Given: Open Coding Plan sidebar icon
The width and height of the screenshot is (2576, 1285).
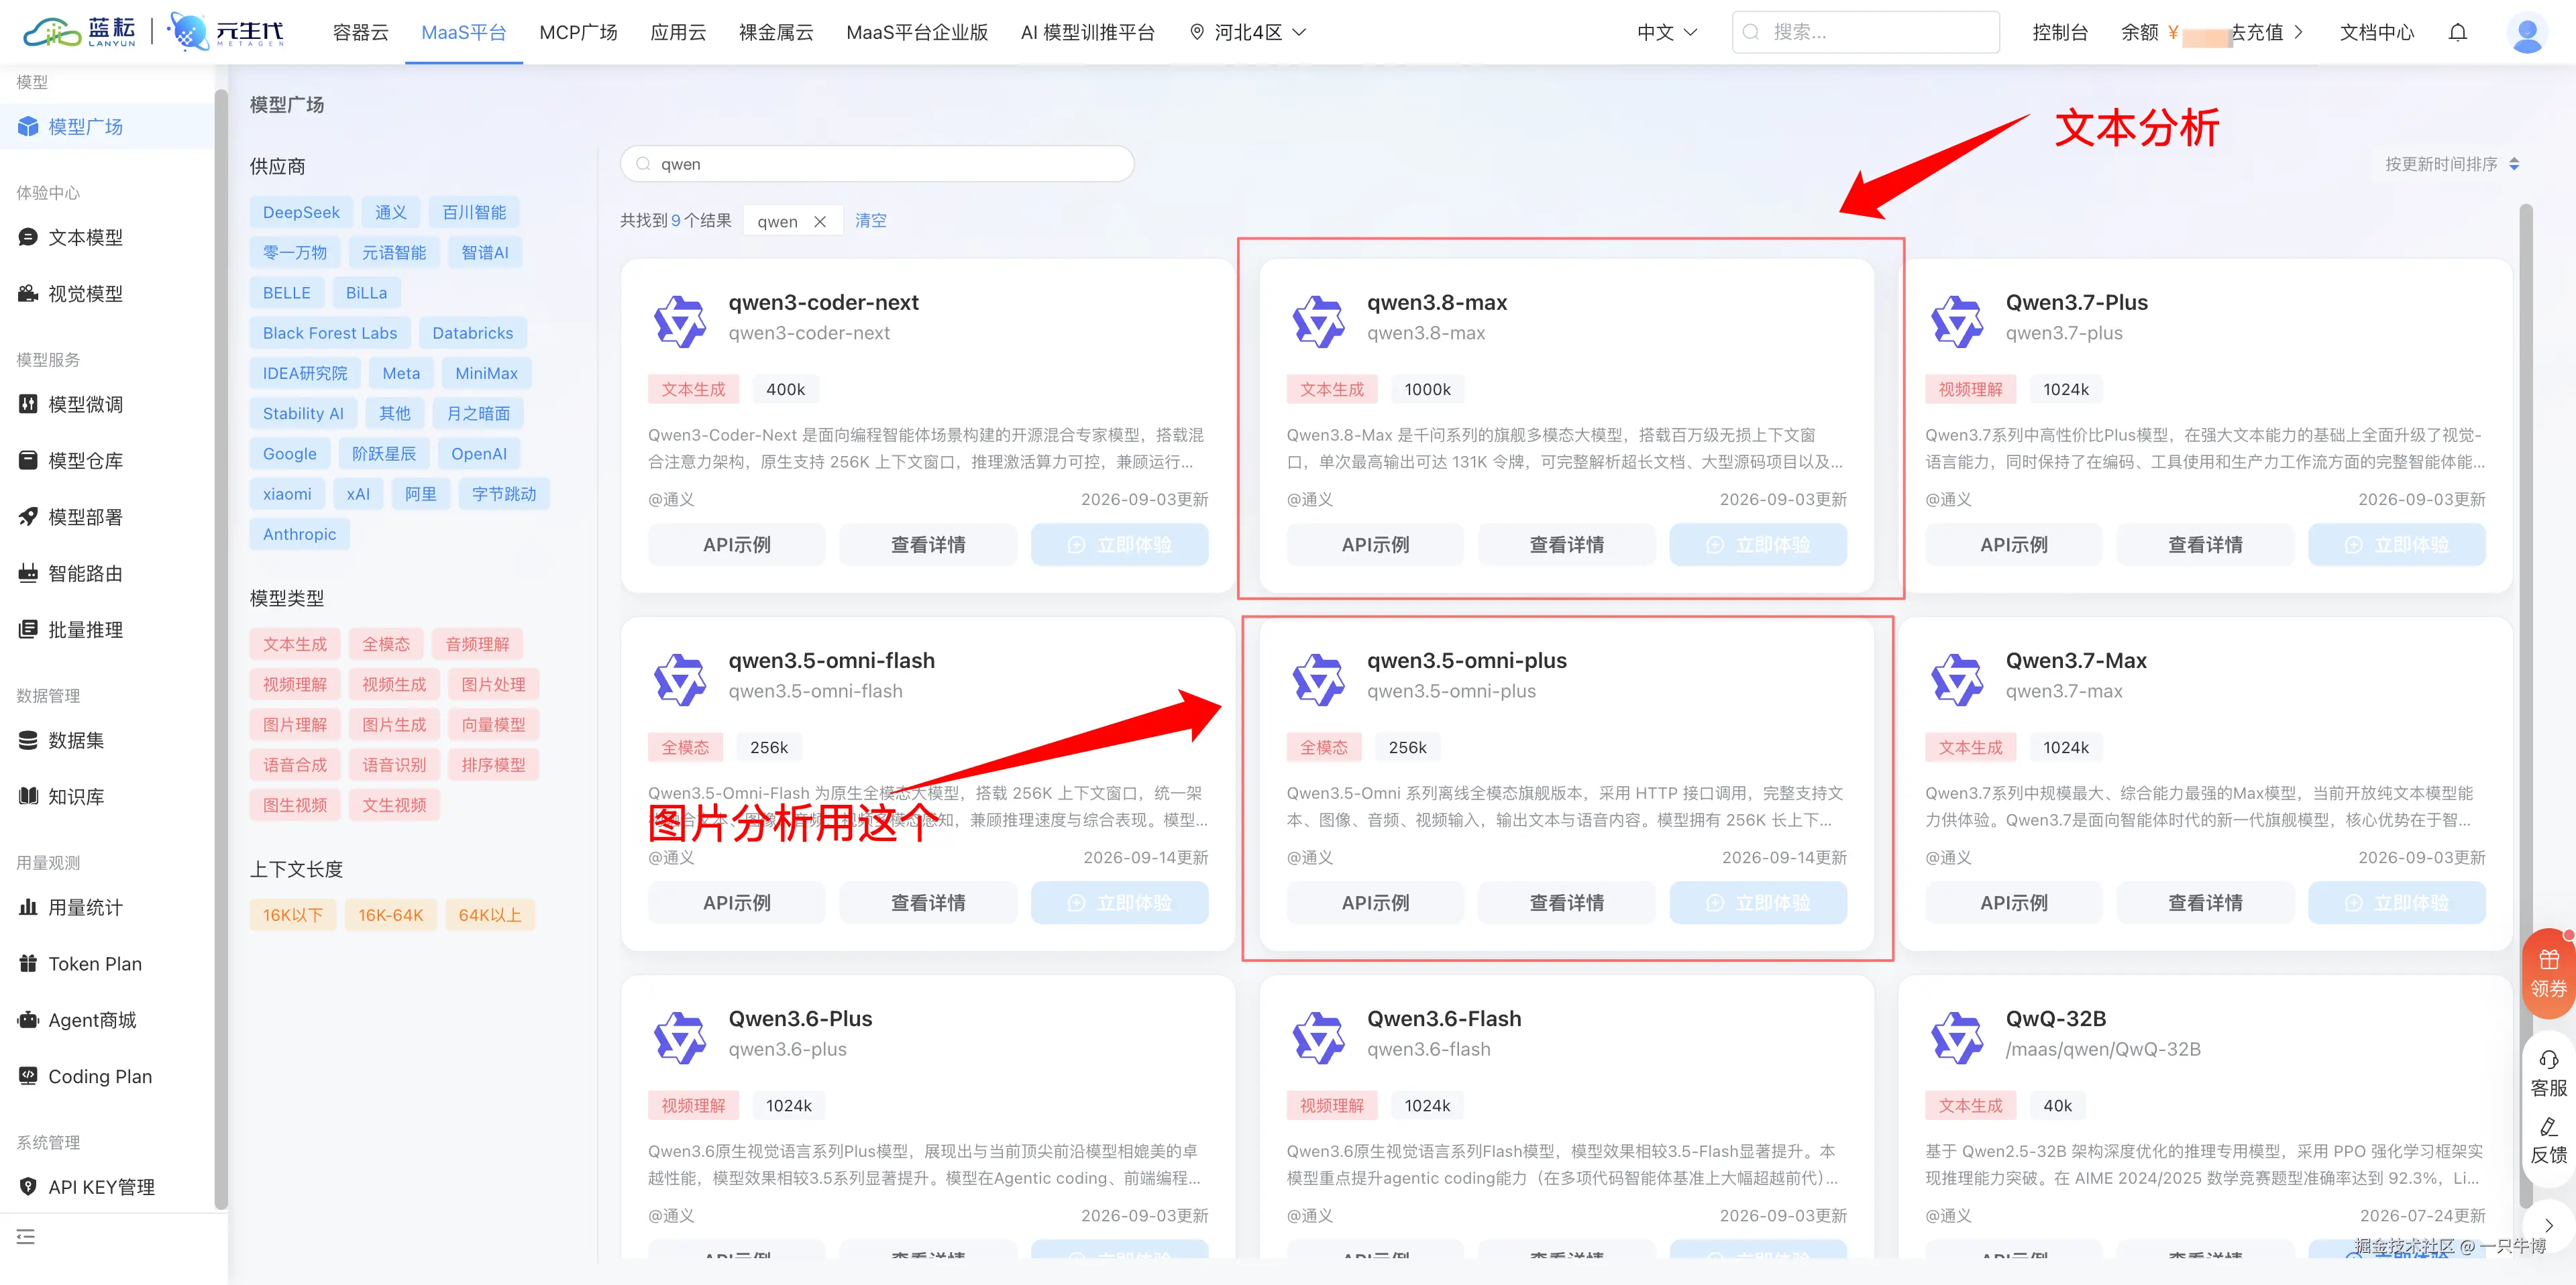Looking at the screenshot, I should coord(28,1076).
